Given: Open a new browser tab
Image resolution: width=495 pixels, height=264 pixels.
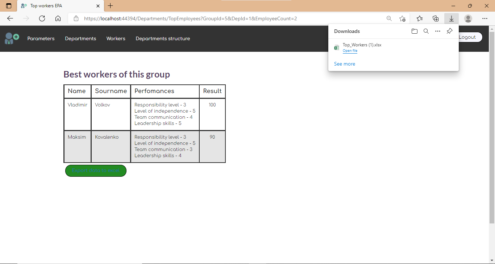Looking at the screenshot, I should pyautogui.click(x=111, y=6).
